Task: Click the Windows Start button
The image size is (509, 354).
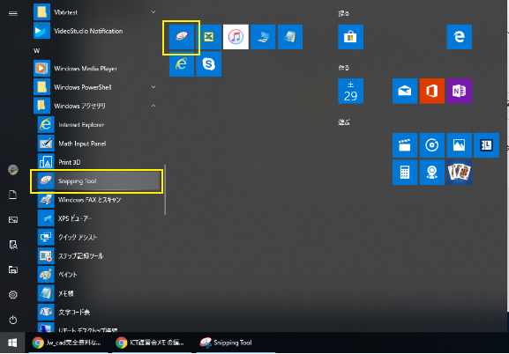Action: click(12, 343)
